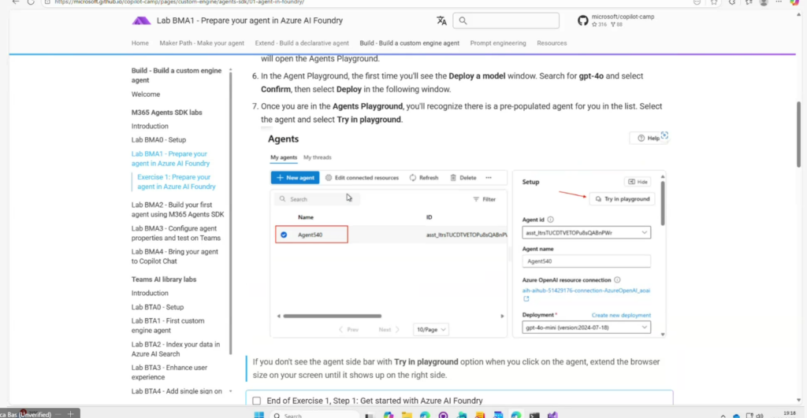Click the visual search icon on Agents image

664,135
